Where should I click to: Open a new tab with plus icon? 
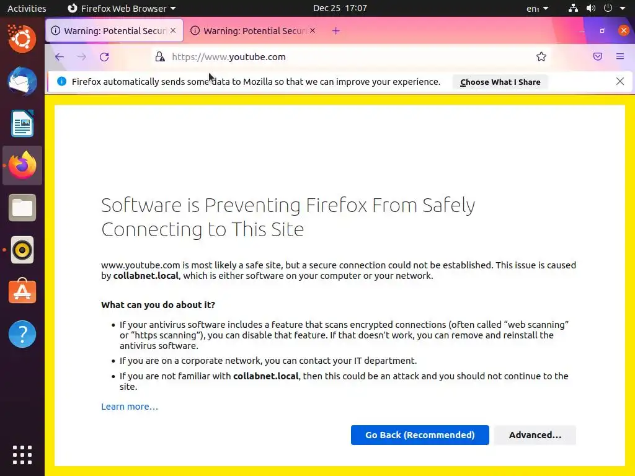coord(335,31)
